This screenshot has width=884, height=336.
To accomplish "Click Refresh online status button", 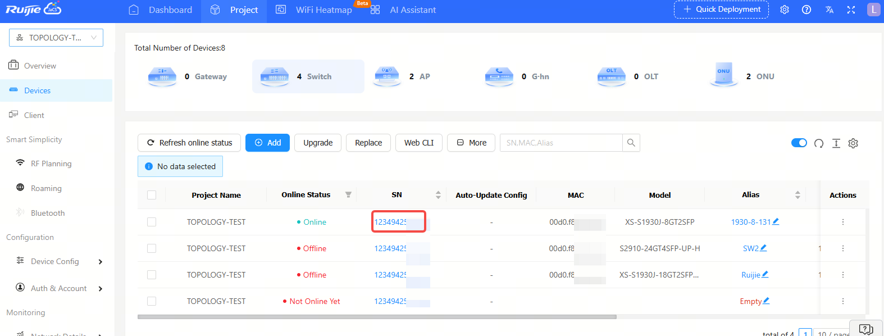I will (189, 143).
